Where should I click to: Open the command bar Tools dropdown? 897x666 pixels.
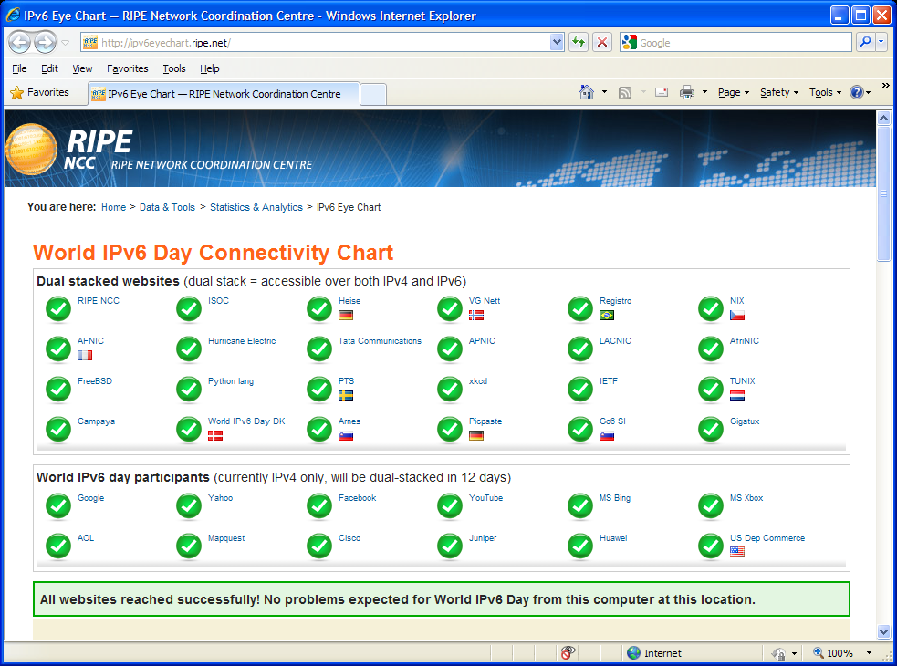click(x=825, y=92)
